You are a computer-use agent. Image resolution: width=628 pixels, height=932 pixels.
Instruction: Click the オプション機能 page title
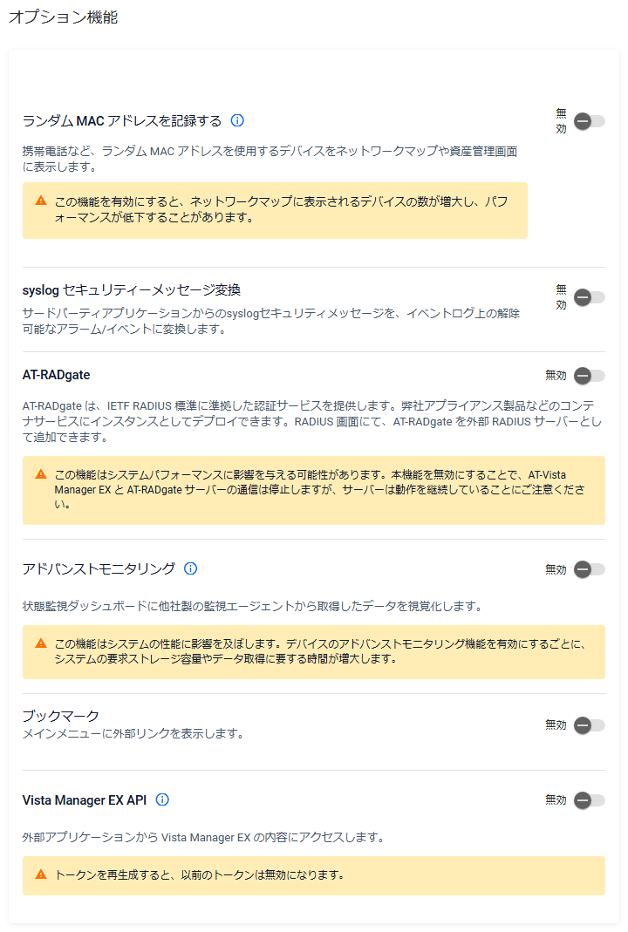point(63,17)
